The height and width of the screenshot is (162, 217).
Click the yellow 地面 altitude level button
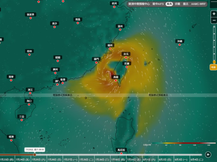point(213,67)
